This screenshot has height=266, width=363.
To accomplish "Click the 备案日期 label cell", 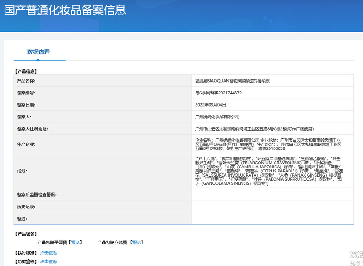I will click(103, 105).
